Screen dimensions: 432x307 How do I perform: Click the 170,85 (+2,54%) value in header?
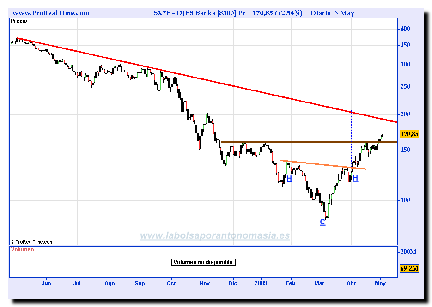click(x=277, y=13)
